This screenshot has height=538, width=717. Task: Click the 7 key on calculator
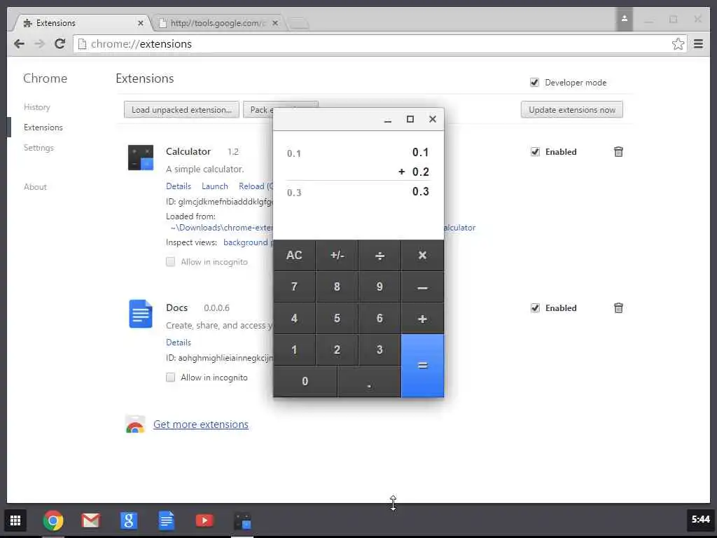tap(294, 287)
